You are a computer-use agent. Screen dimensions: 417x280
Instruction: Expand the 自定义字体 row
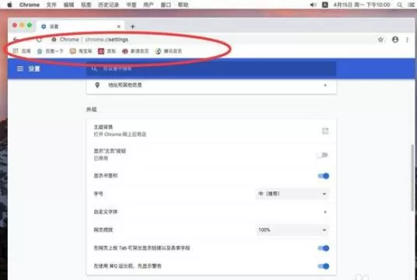click(x=211, y=212)
